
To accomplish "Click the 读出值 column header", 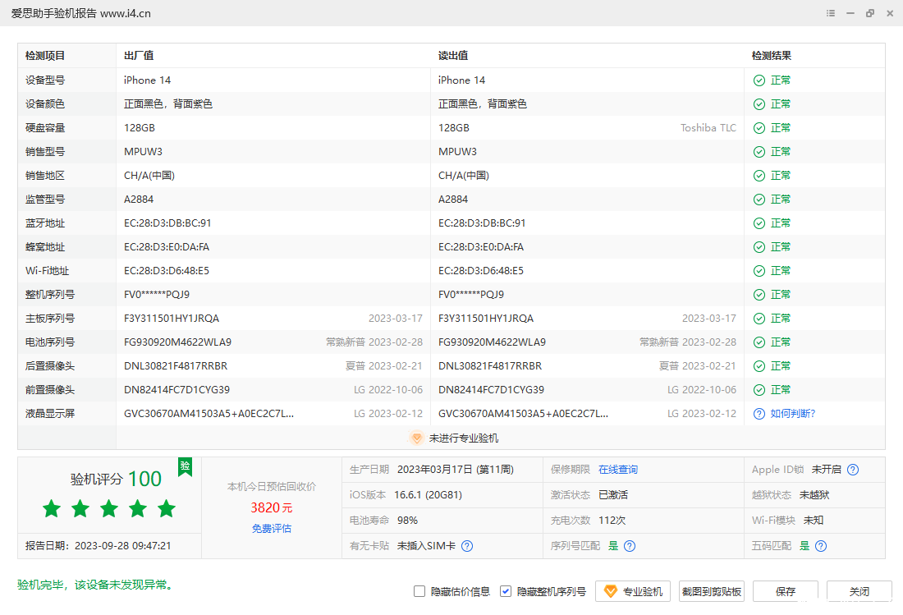I will point(453,56).
